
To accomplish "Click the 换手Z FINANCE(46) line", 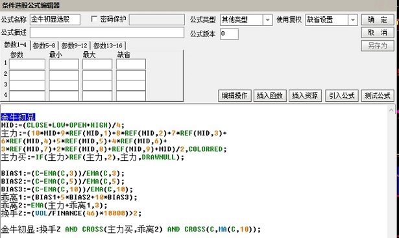I will tap(71, 213).
